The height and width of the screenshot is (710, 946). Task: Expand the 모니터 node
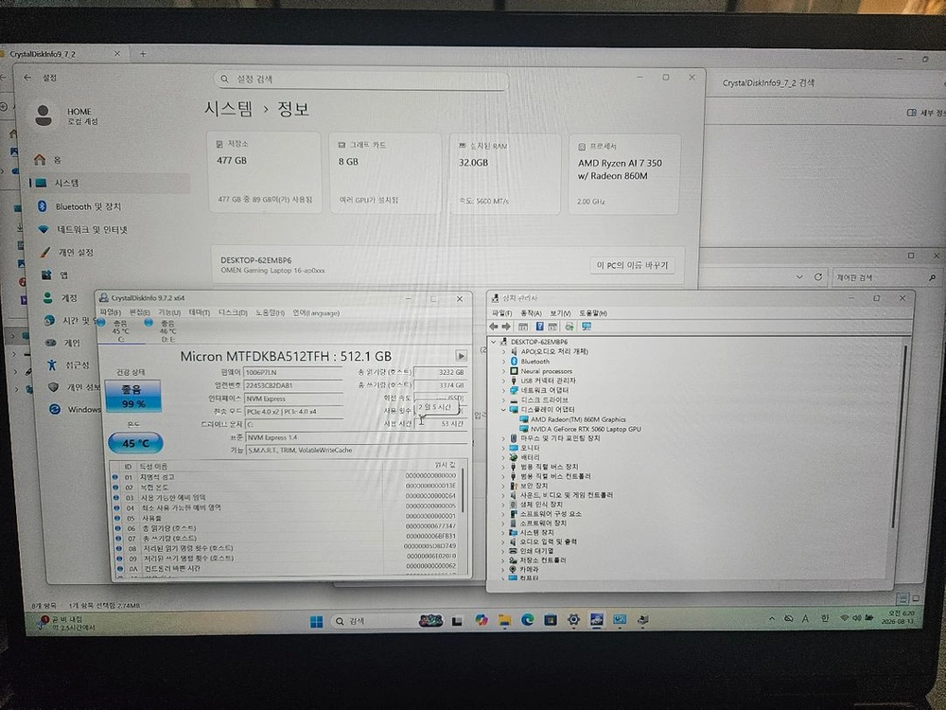pyautogui.click(x=504, y=448)
